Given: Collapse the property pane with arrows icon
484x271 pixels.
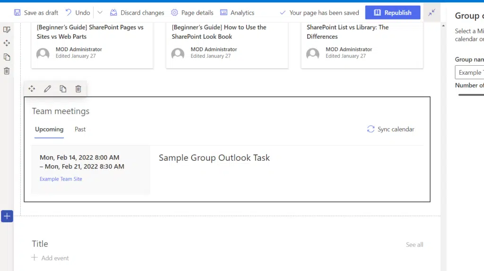Looking at the screenshot, I should (432, 12).
